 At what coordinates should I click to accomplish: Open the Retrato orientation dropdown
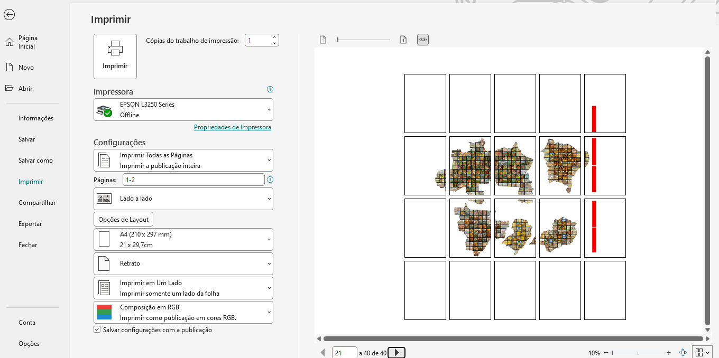click(183, 263)
